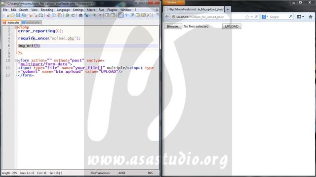Viewport: 316px width, 177px height.
Task: Click the Redo arrow icon
Action: pyautogui.click(x=73, y=15)
